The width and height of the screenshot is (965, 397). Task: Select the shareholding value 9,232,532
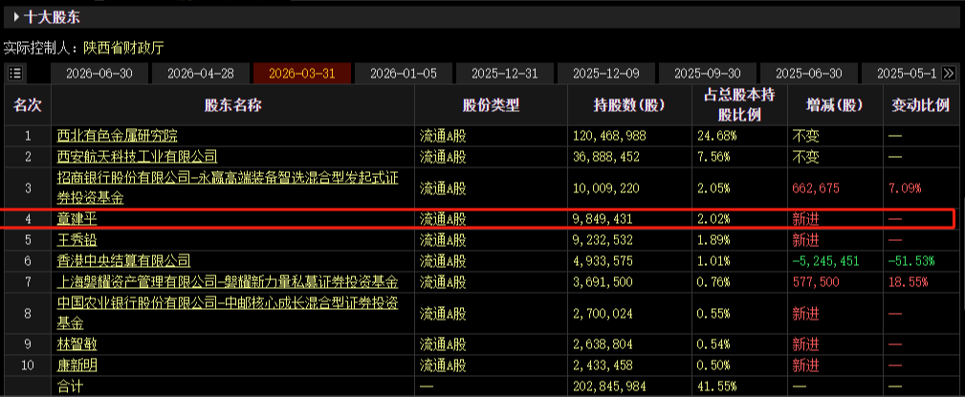point(603,239)
